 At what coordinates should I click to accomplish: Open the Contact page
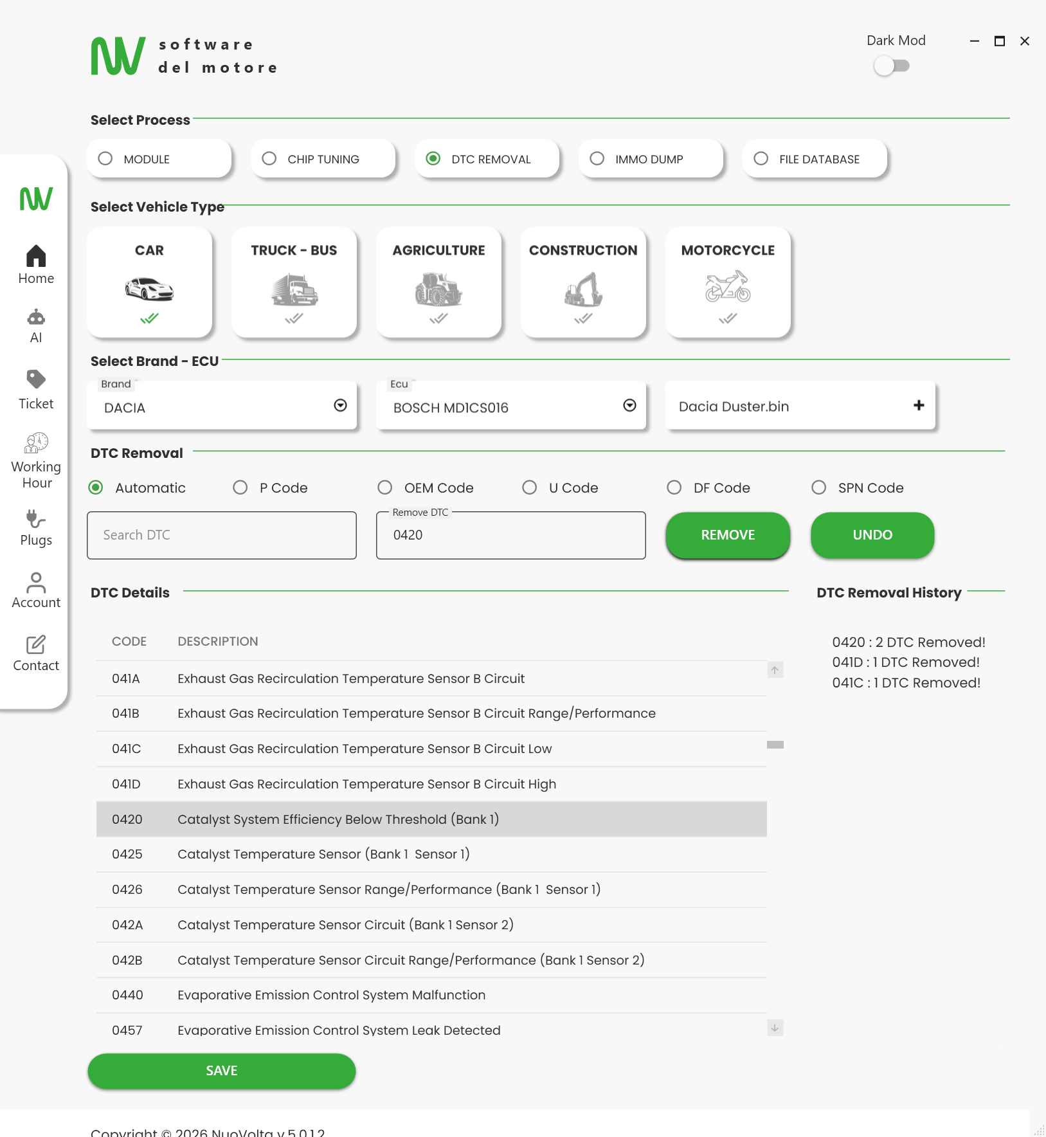click(36, 653)
